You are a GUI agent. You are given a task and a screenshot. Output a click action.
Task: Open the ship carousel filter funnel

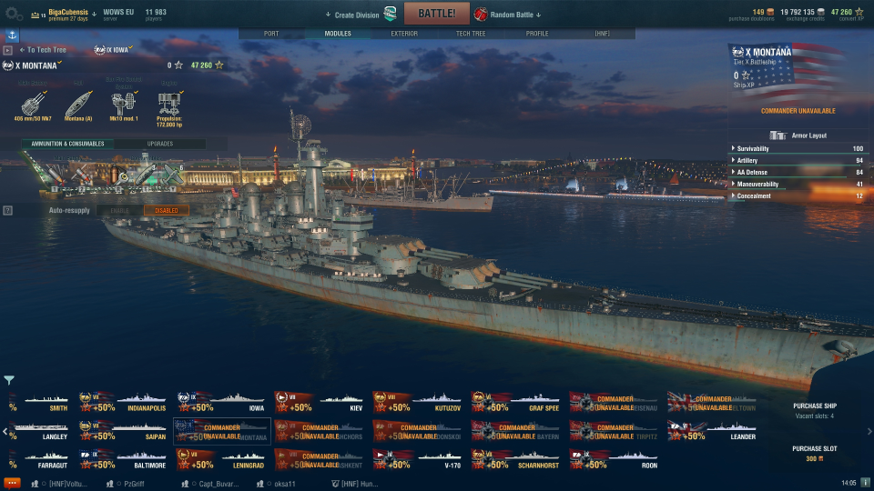(x=9, y=380)
